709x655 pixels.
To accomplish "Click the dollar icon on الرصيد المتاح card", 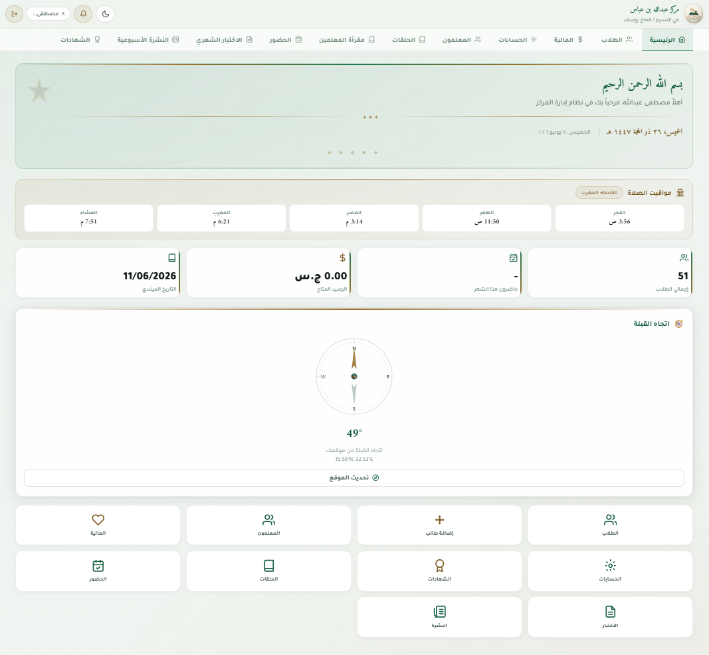I will (x=343, y=258).
